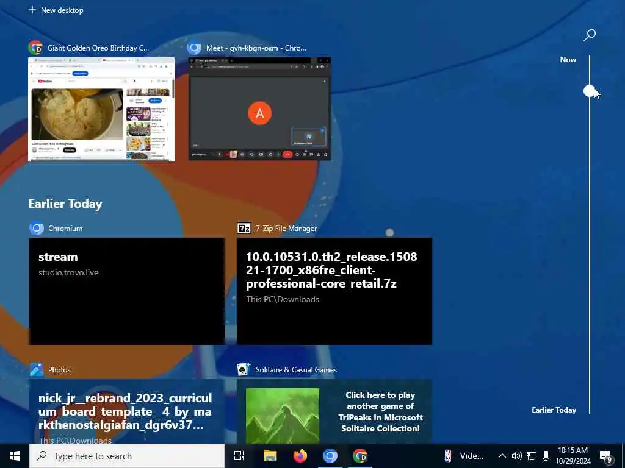The width and height of the screenshot is (625, 468).
Task: Click the Chromium icon beside Meet window title
Action: tap(195, 48)
